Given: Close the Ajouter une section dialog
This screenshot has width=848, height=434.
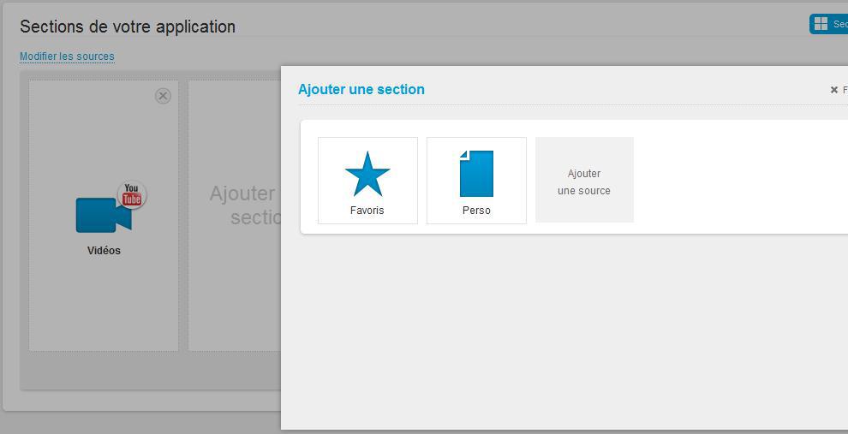Looking at the screenshot, I should [835, 90].
